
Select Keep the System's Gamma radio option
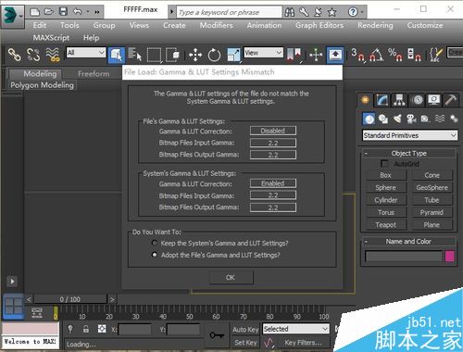[155, 243]
